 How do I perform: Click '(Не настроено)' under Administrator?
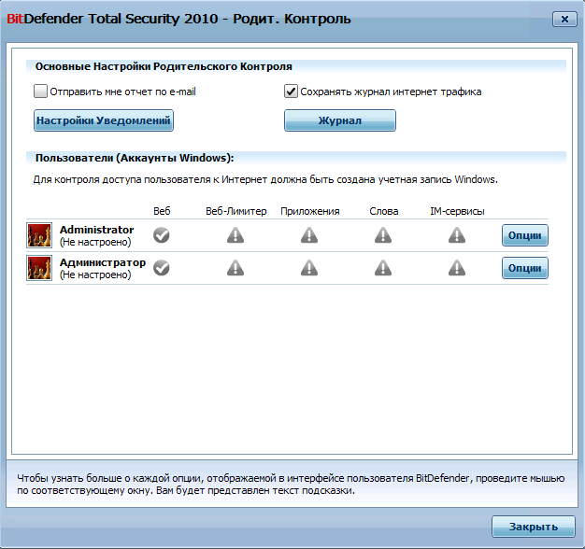tap(95, 242)
